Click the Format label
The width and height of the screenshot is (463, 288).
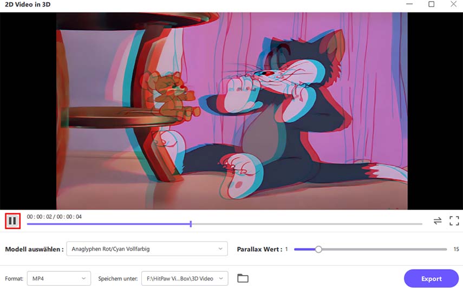[14, 279]
